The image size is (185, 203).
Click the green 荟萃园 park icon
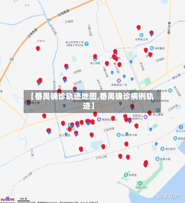pos(126,175)
